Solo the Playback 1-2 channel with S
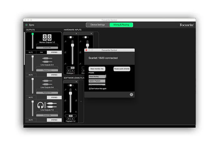 point(73,119)
